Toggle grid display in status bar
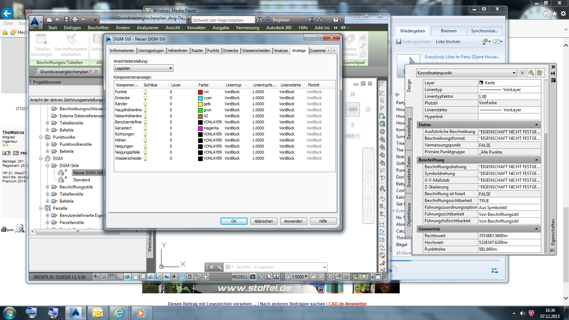569x320 pixels. [x=111, y=277]
